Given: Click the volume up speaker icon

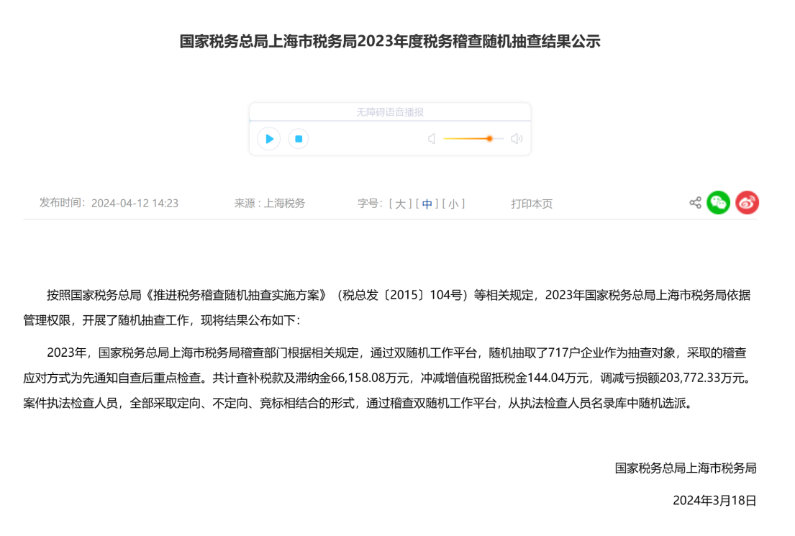Looking at the screenshot, I should [517, 138].
